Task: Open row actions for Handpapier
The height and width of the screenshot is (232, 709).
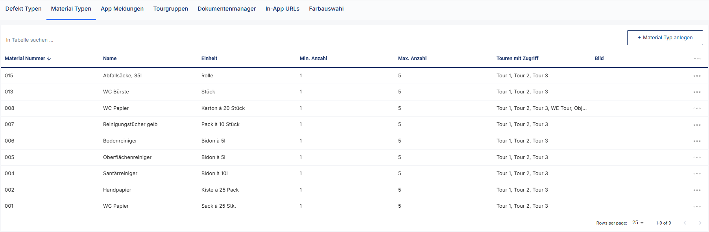Action: 697,190
